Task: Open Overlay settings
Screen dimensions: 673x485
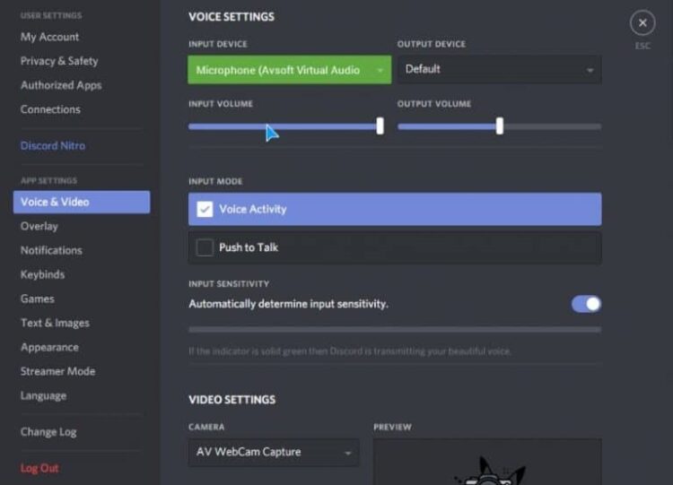Action: 39,226
